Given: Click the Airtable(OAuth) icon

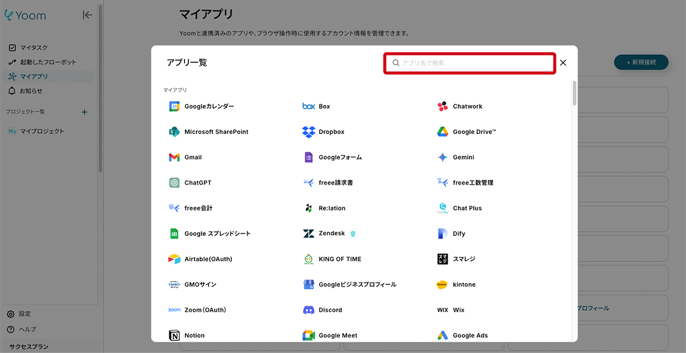Looking at the screenshot, I should pyautogui.click(x=174, y=259).
